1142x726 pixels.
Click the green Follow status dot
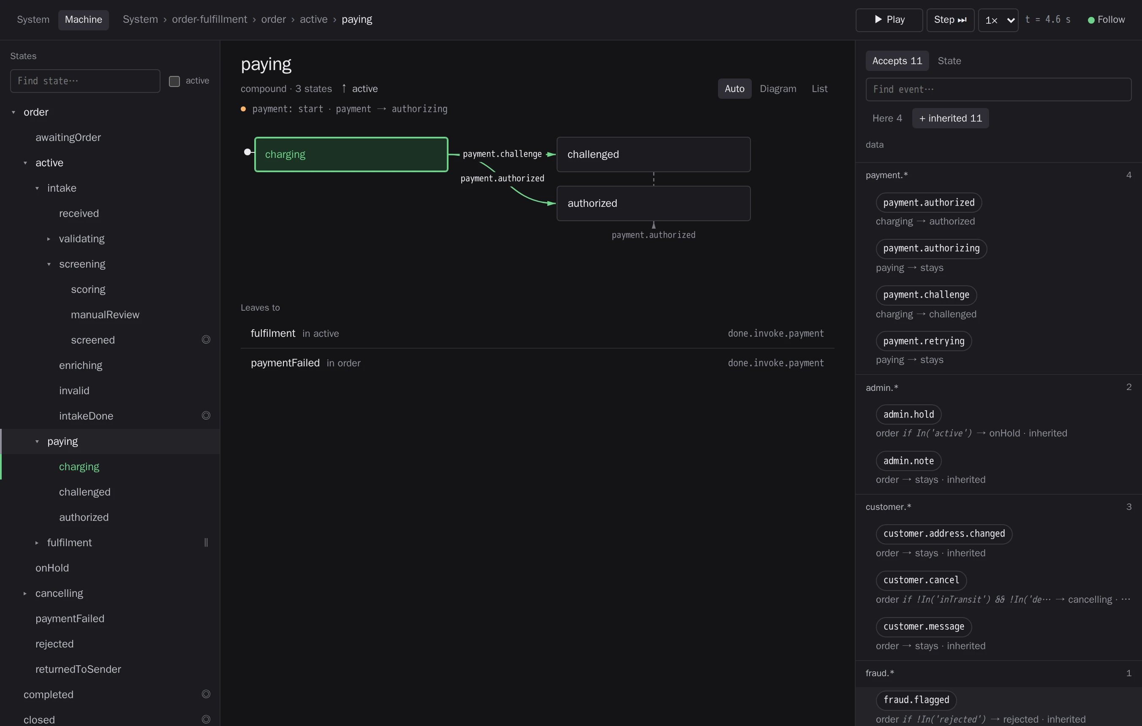pyautogui.click(x=1091, y=20)
